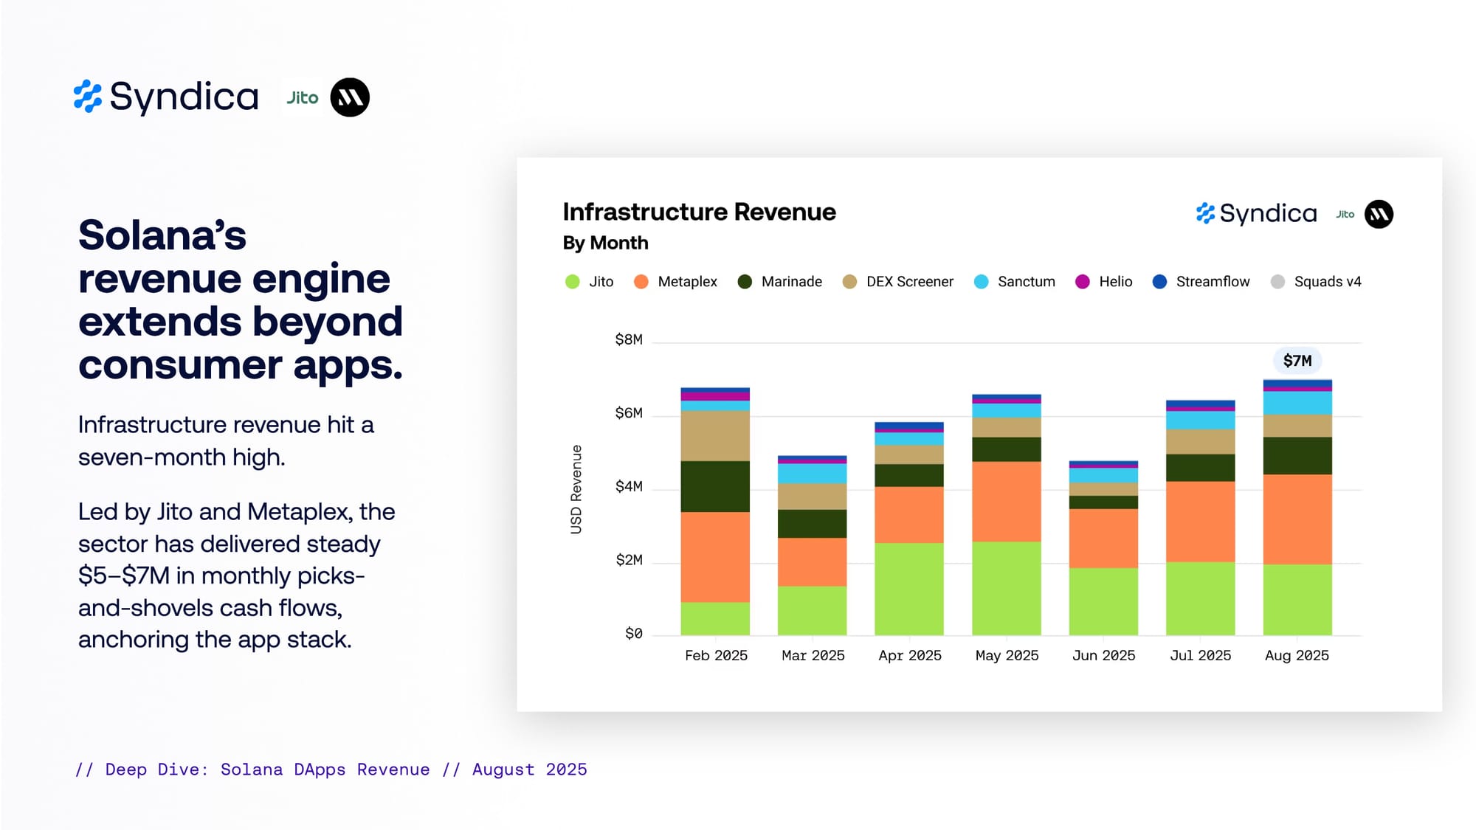Click the $2M y-axis label
The image size is (1476, 830).
629,560
